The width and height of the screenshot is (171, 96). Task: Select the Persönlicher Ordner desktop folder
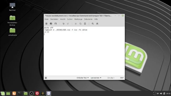[x=12, y=21]
